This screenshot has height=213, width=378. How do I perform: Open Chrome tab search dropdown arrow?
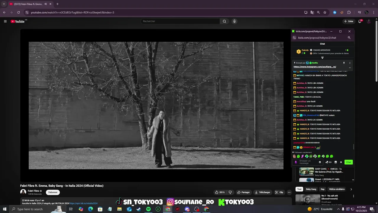4,4
